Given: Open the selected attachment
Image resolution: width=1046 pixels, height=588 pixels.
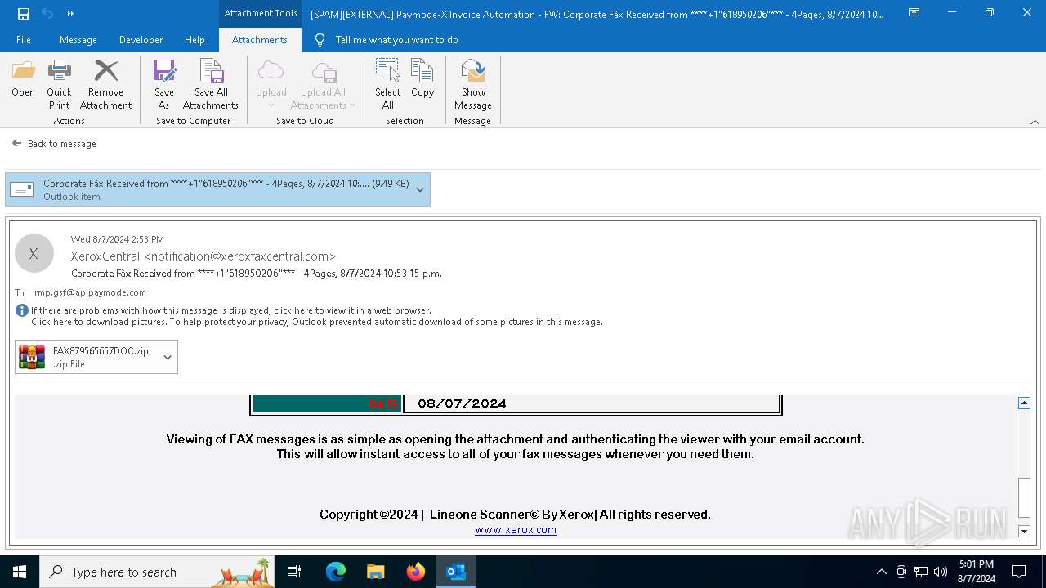Looking at the screenshot, I should (23, 78).
